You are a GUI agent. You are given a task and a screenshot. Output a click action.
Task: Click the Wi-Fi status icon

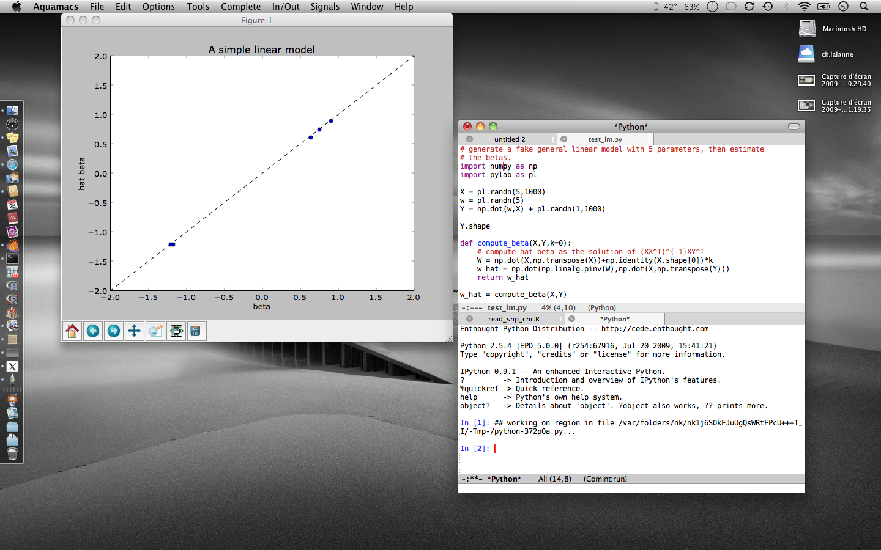point(804,7)
